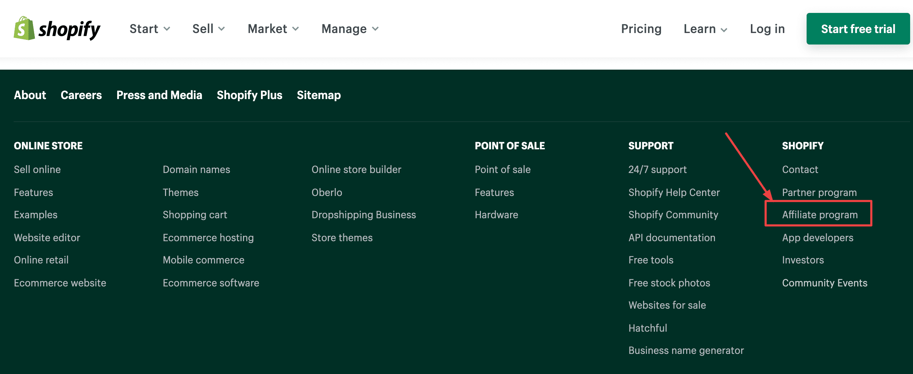913x374 pixels.
Task: Click Online store builder link
Action: 356,169
